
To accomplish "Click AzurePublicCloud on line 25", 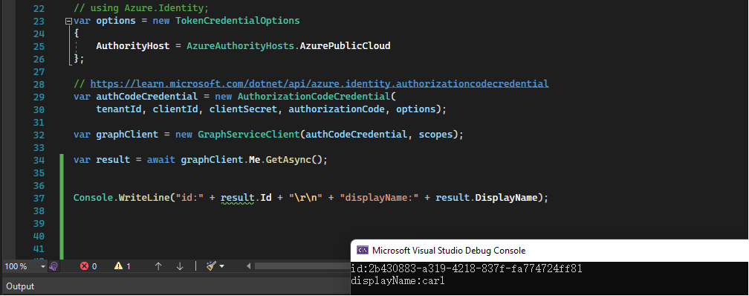I will (345, 46).
